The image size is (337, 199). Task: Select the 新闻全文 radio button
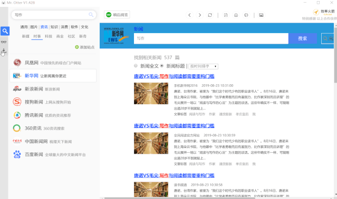tap(136, 66)
